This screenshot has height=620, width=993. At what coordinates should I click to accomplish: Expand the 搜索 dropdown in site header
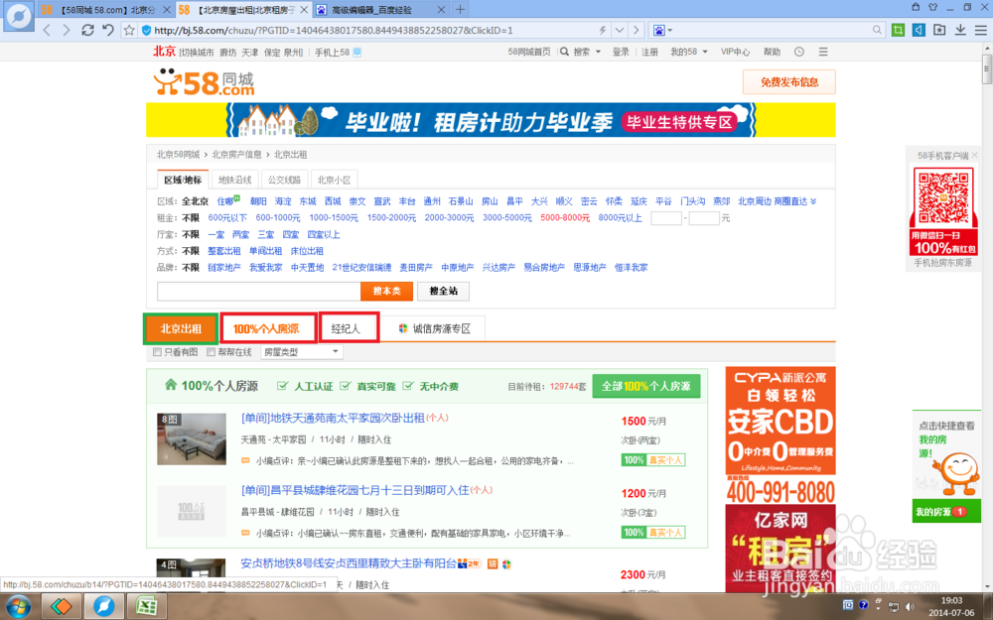coord(598,52)
